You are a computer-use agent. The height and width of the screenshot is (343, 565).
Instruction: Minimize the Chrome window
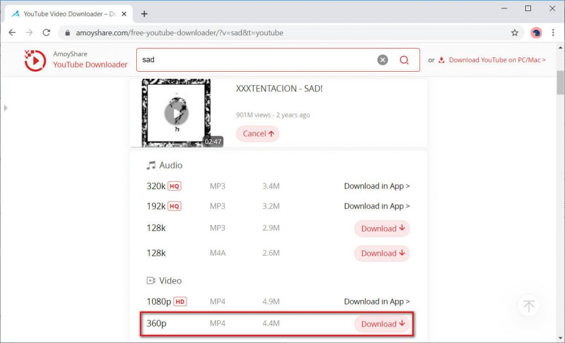(504, 8)
